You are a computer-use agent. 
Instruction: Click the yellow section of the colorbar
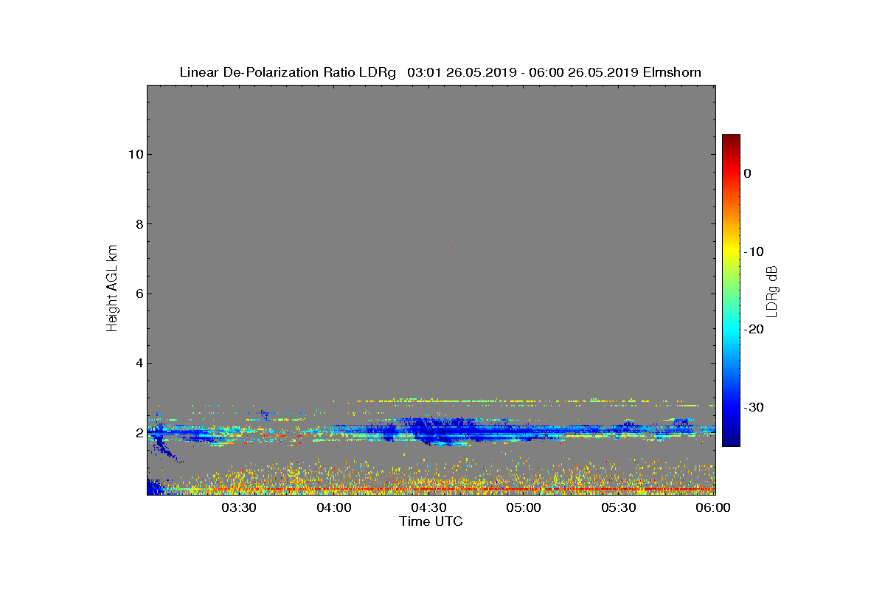point(731,251)
